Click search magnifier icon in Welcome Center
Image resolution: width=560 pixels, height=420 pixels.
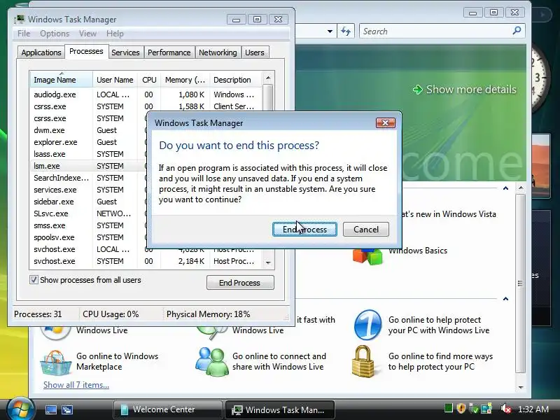click(x=517, y=31)
